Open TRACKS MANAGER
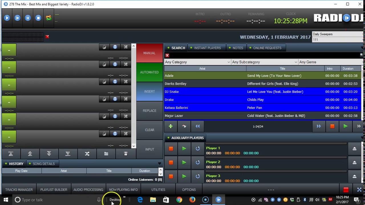The width and height of the screenshot is (365, 205). pos(19,190)
